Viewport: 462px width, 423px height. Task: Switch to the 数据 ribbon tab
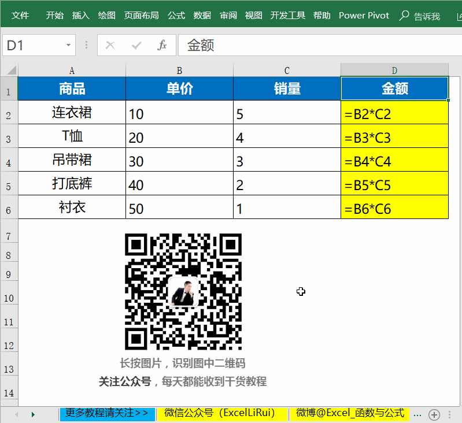click(202, 15)
